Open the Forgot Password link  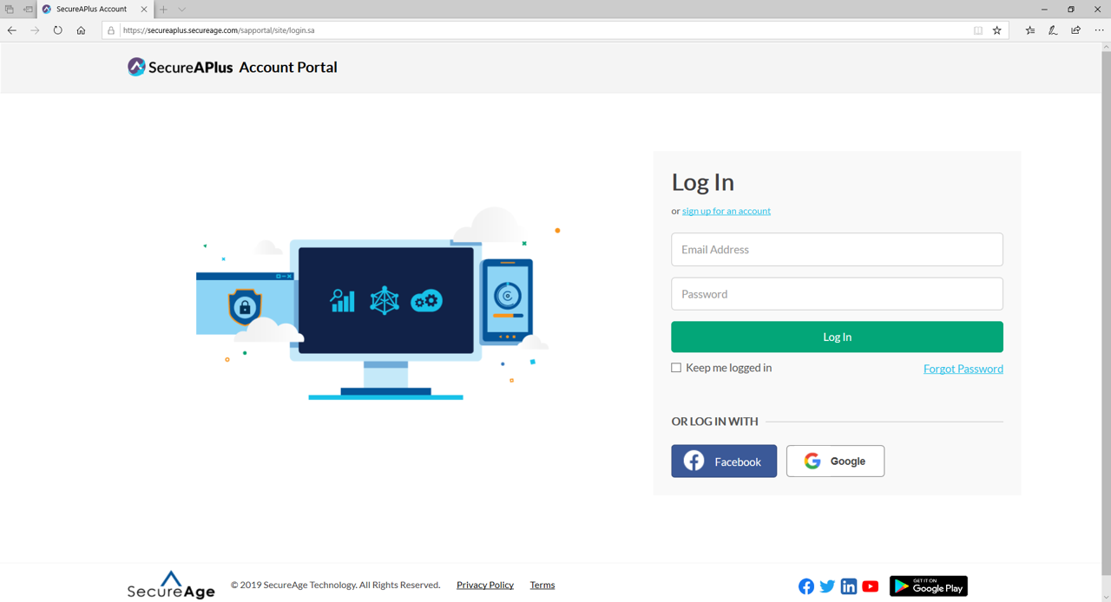pyautogui.click(x=963, y=368)
